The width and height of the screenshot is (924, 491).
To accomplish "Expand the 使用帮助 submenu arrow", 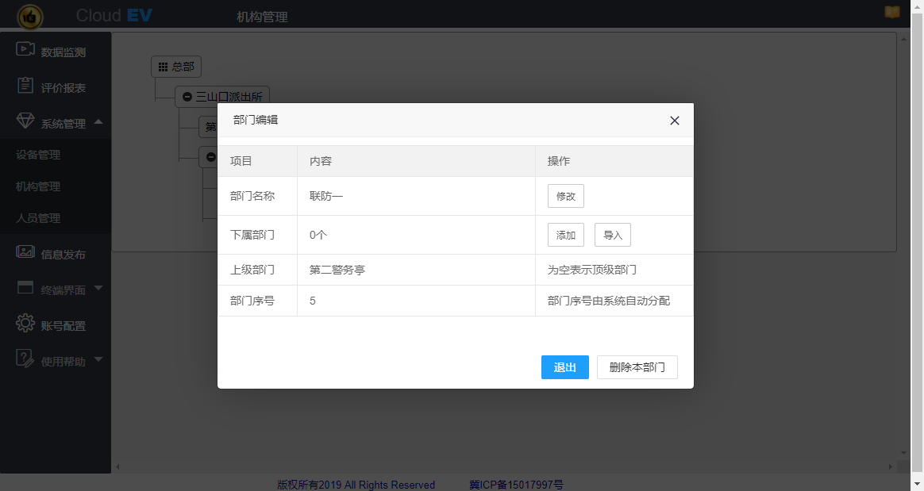I will click(x=98, y=359).
